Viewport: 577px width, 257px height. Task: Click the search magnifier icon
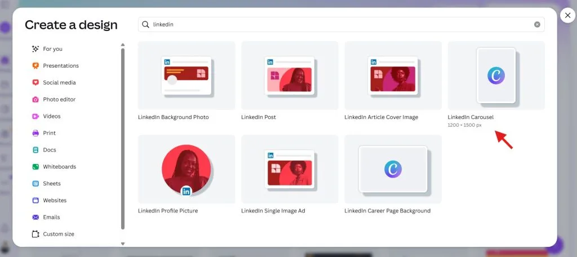pos(146,24)
